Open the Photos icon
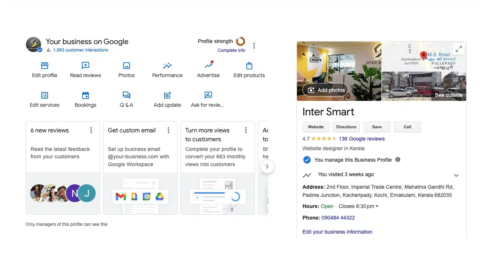The image size is (480, 267). click(127, 66)
